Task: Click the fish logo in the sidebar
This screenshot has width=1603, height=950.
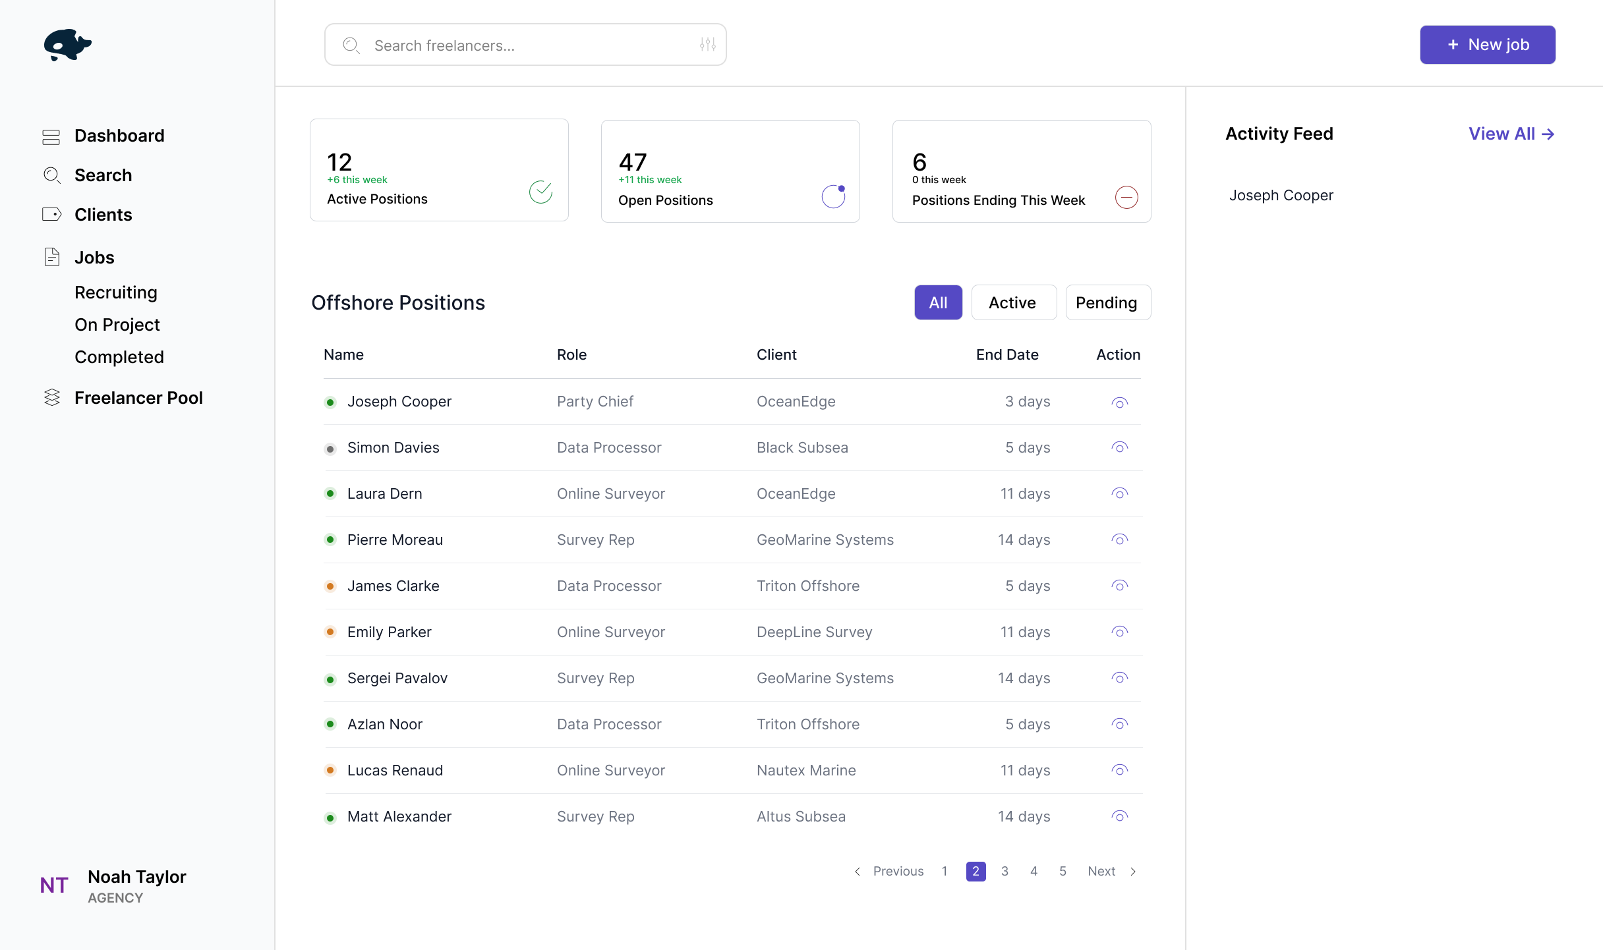Action: pyautogui.click(x=67, y=45)
